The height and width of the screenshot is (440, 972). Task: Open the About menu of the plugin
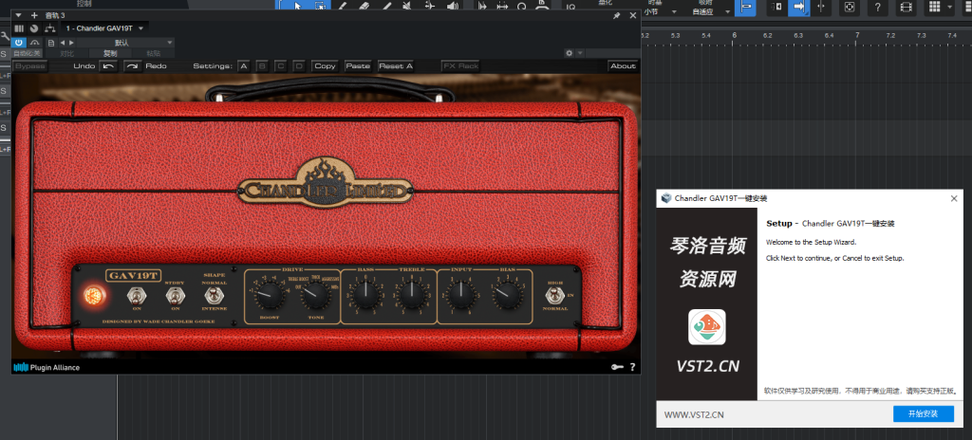click(623, 66)
